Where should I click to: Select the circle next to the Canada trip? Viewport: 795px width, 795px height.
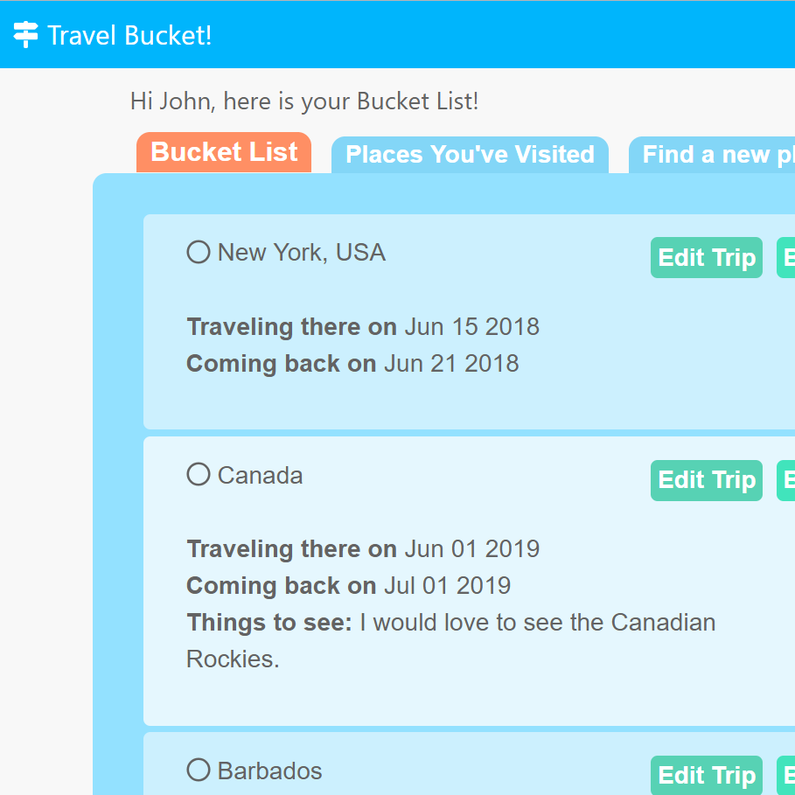pos(198,474)
